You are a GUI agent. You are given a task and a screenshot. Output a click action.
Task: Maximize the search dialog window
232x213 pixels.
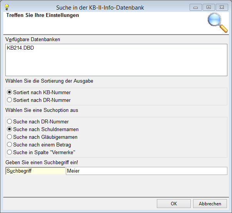(208, 7)
